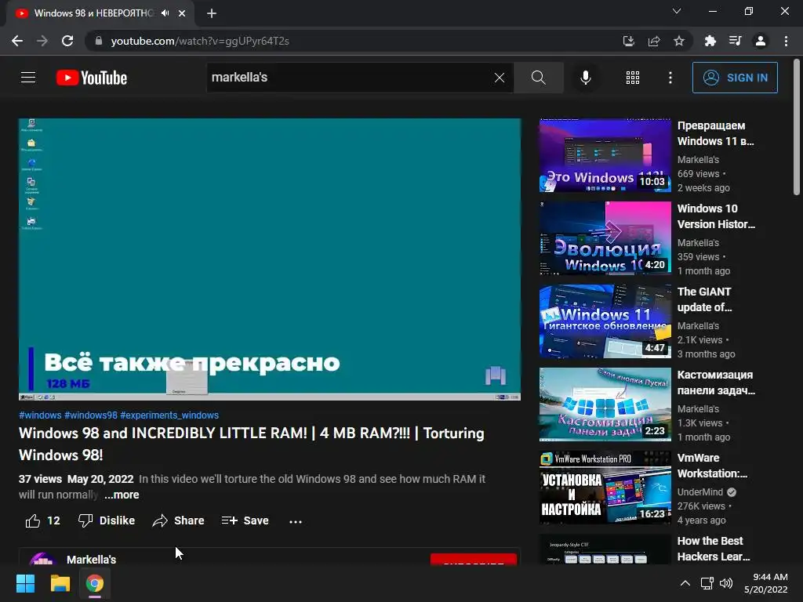Clear the search box with the X
The image size is (803, 602).
tap(500, 78)
